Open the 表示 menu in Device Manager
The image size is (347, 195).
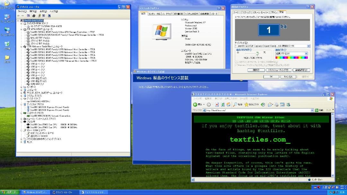pyautogui.click(x=43, y=11)
